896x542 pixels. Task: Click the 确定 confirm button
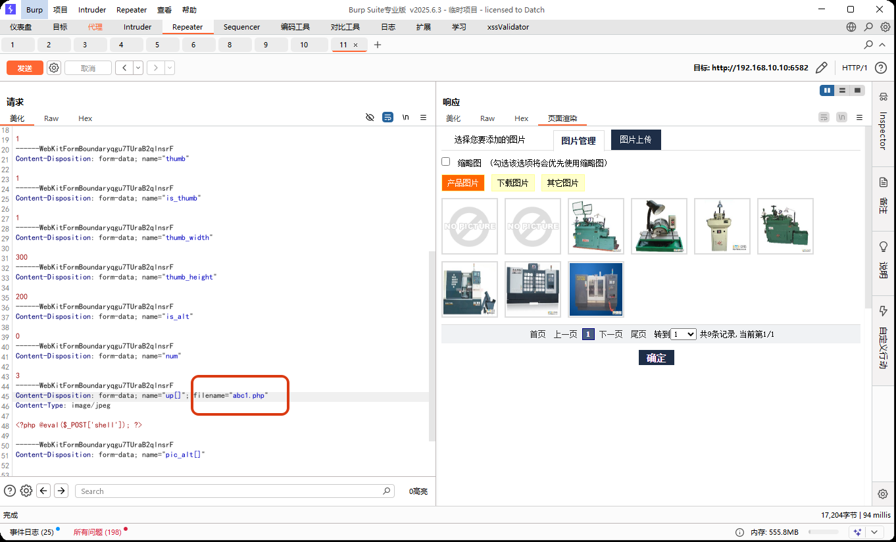click(656, 358)
